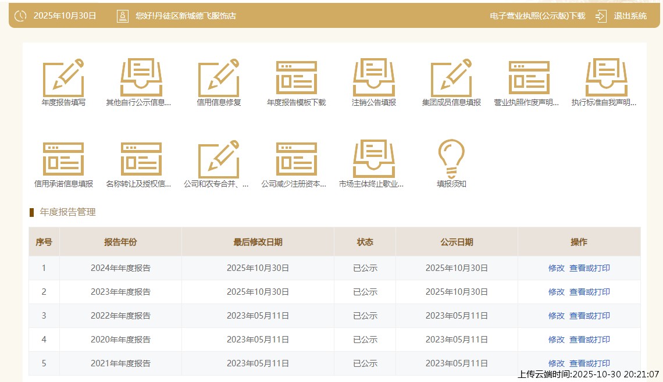
Task: Click 查看或打印 for 2020年年度报告
Action: 589,340
